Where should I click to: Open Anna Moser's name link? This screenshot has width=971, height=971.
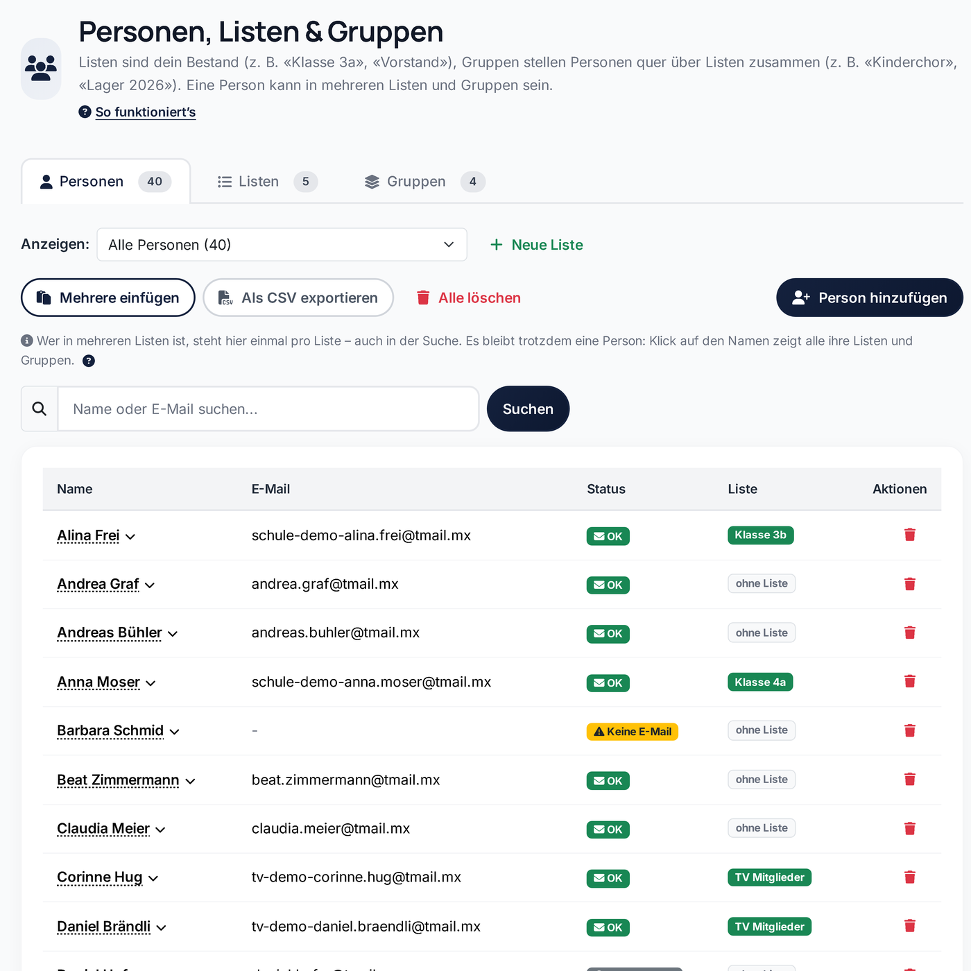[98, 682]
